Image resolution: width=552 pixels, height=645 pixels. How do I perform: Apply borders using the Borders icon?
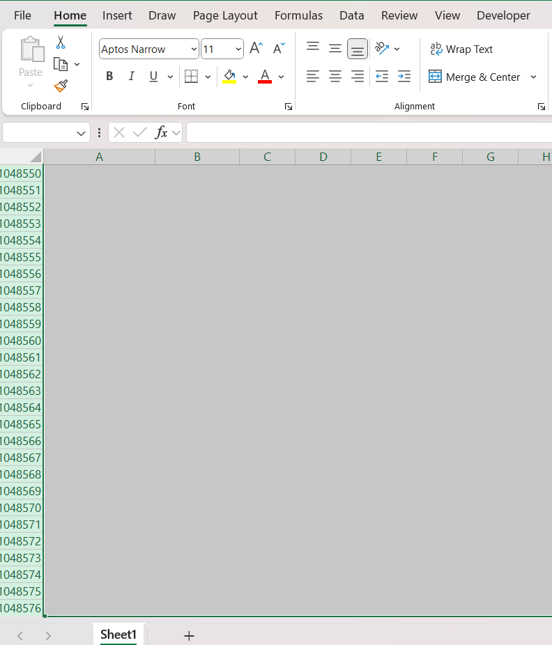tap(191, 77)
